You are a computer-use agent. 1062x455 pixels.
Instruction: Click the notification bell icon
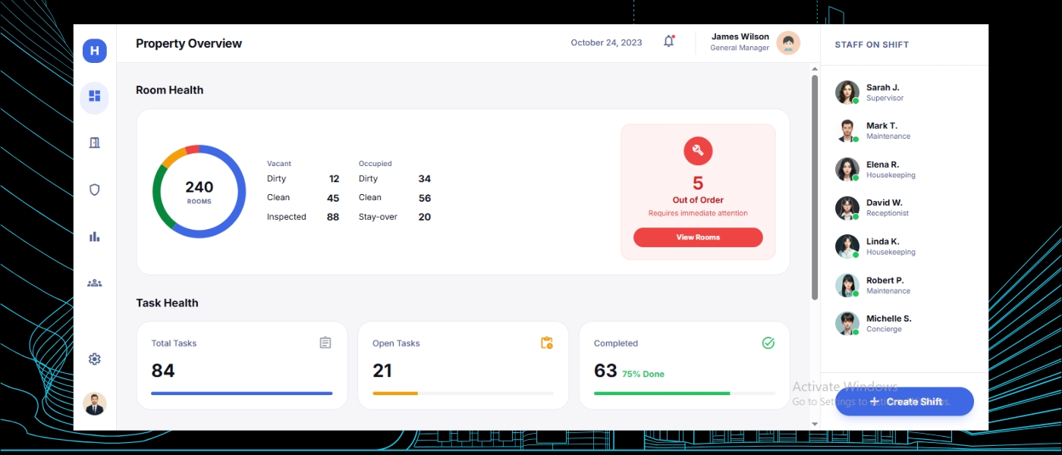pos(668,42)
